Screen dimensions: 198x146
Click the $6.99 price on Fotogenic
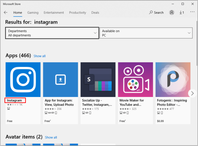(160, 121)
